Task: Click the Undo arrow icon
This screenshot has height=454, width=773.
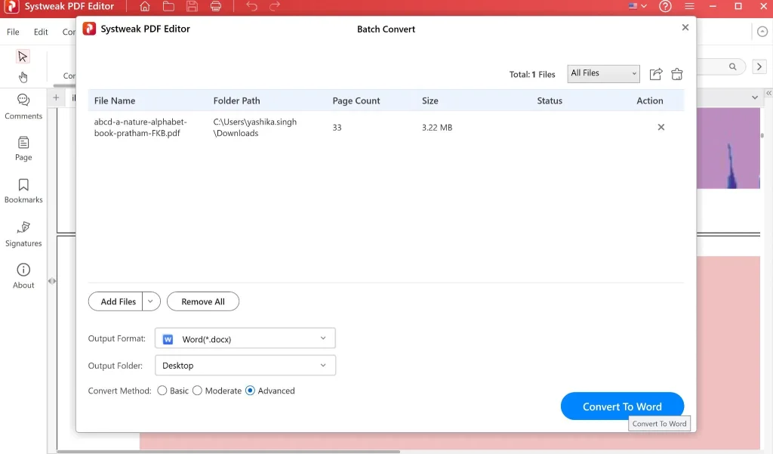Action: pyautogui.click(x=252, y=6)
